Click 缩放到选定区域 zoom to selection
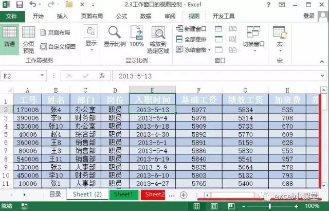This screenshot has width=329, height=211. point(158,40)
